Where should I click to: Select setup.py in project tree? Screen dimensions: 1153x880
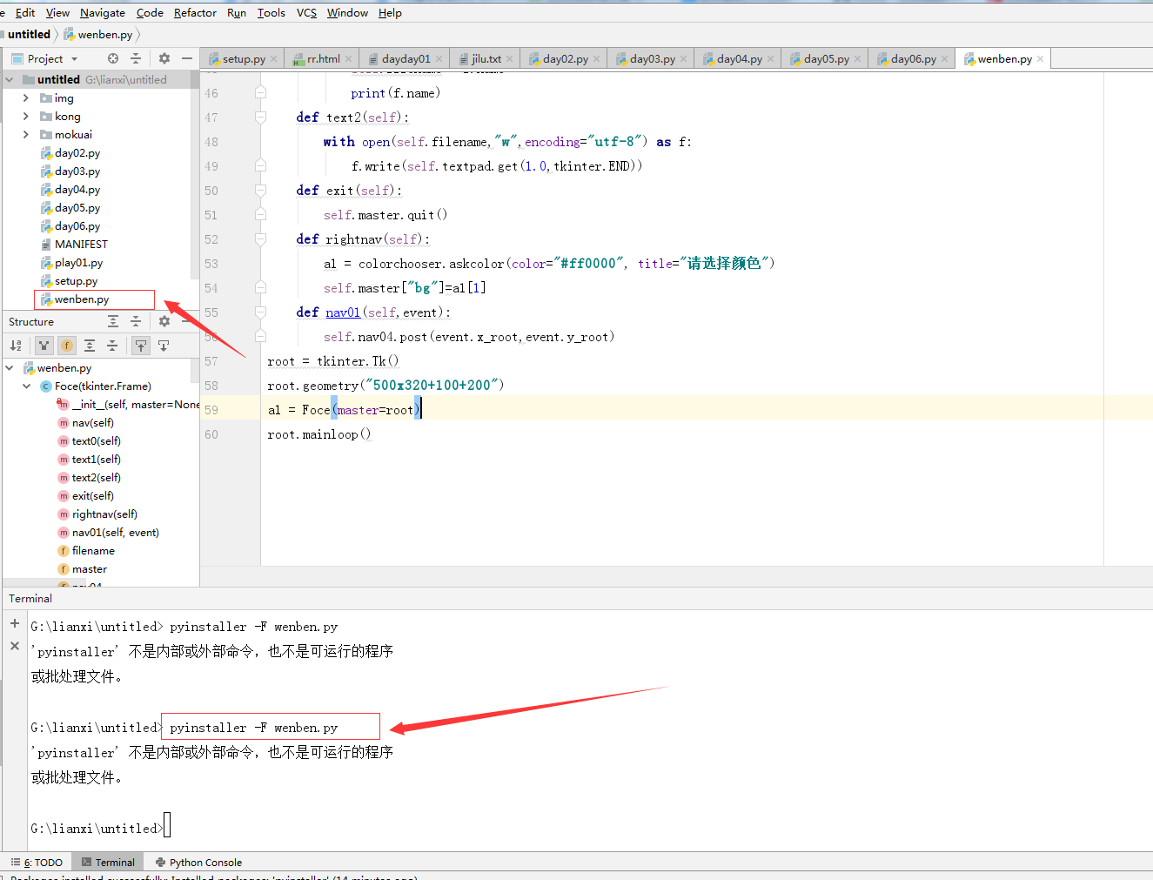point(76,281)
